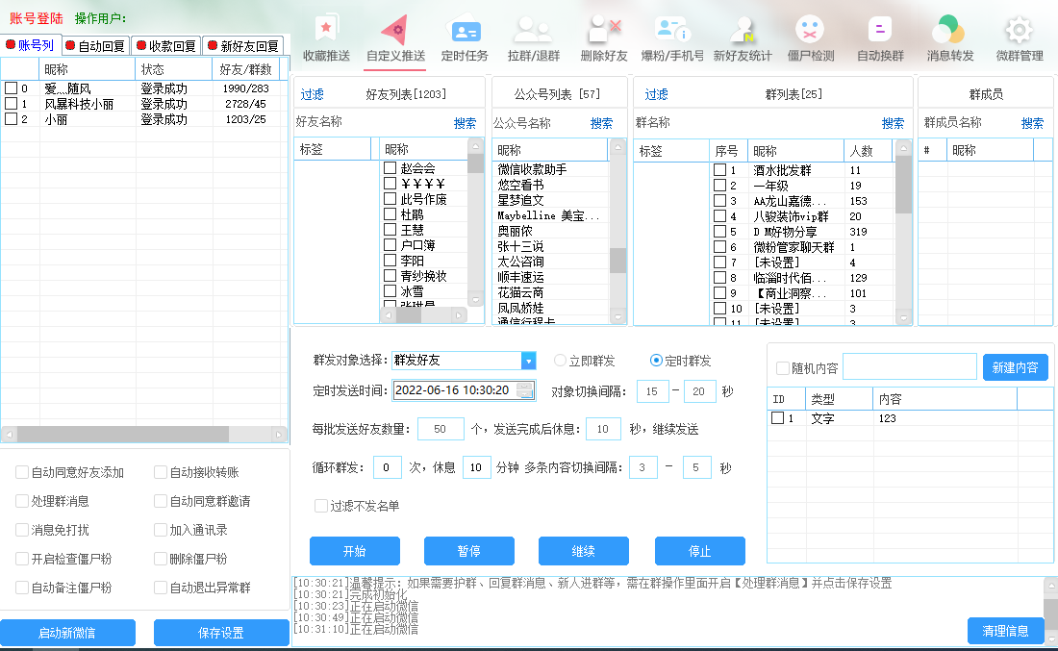Click the 保存设置 button
Image resolution: width=1058 pixels, height=651 pixels.
point(220,633)
